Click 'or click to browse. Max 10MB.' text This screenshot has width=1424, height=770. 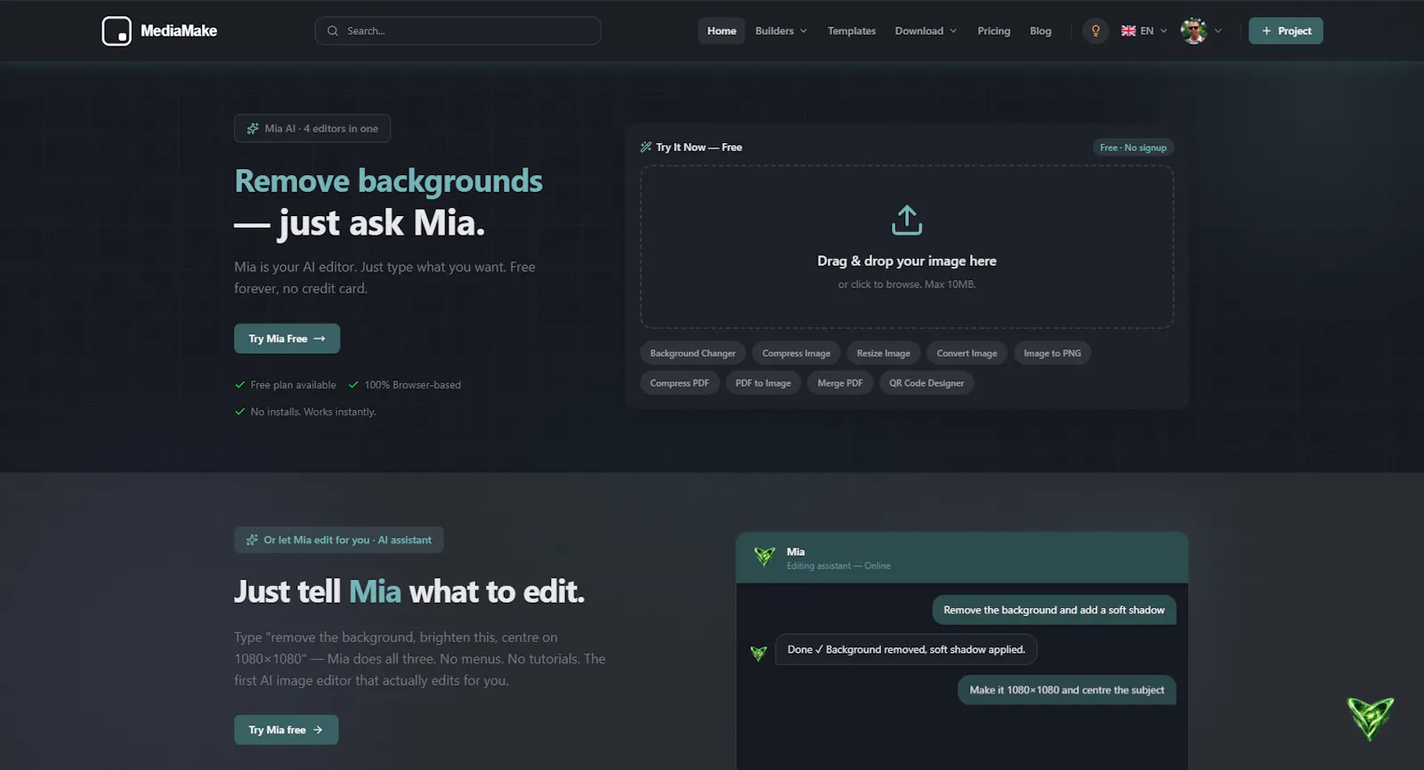tap(907, 285)
